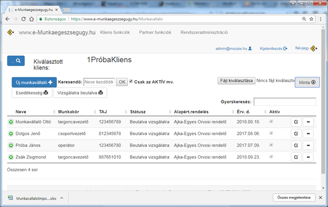Image resolution: width=328 pixels, height=207 pixels.
Task: Edit the Munkavállaló Ottó row
Action: pos(296,122)
